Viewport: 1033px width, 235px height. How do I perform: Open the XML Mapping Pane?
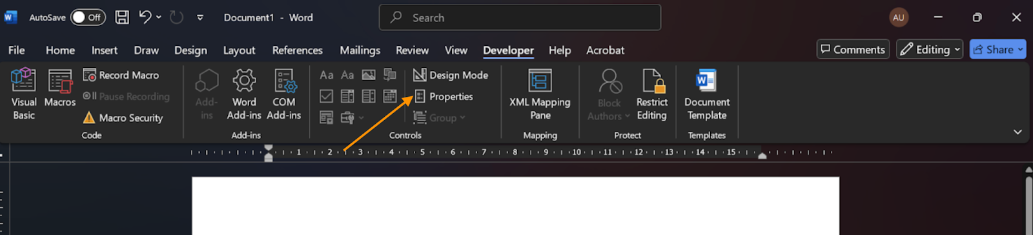pos(540,94)
